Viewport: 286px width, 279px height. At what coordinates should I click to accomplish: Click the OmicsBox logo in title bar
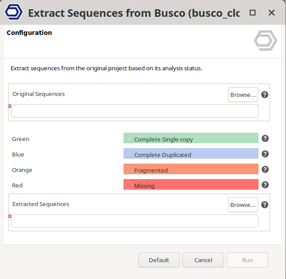[14, 12]
